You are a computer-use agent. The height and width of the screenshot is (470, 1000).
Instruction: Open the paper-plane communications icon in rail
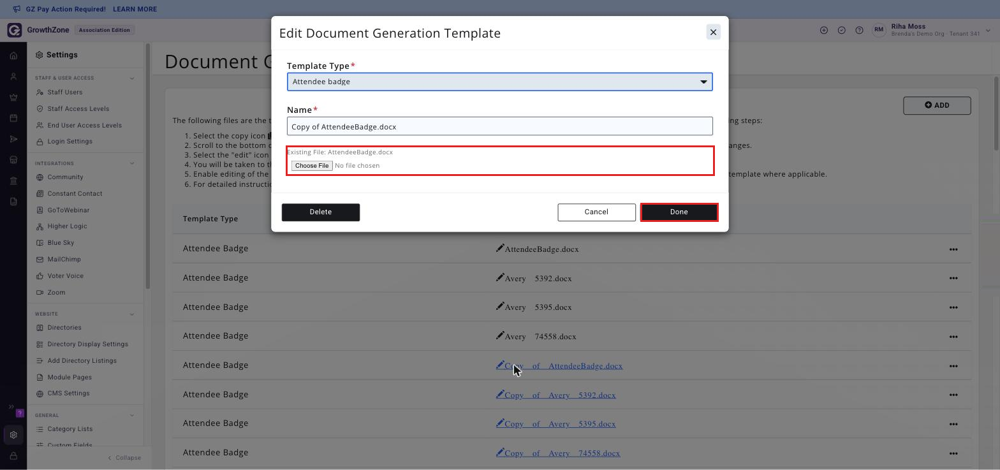tap(13, 139)
